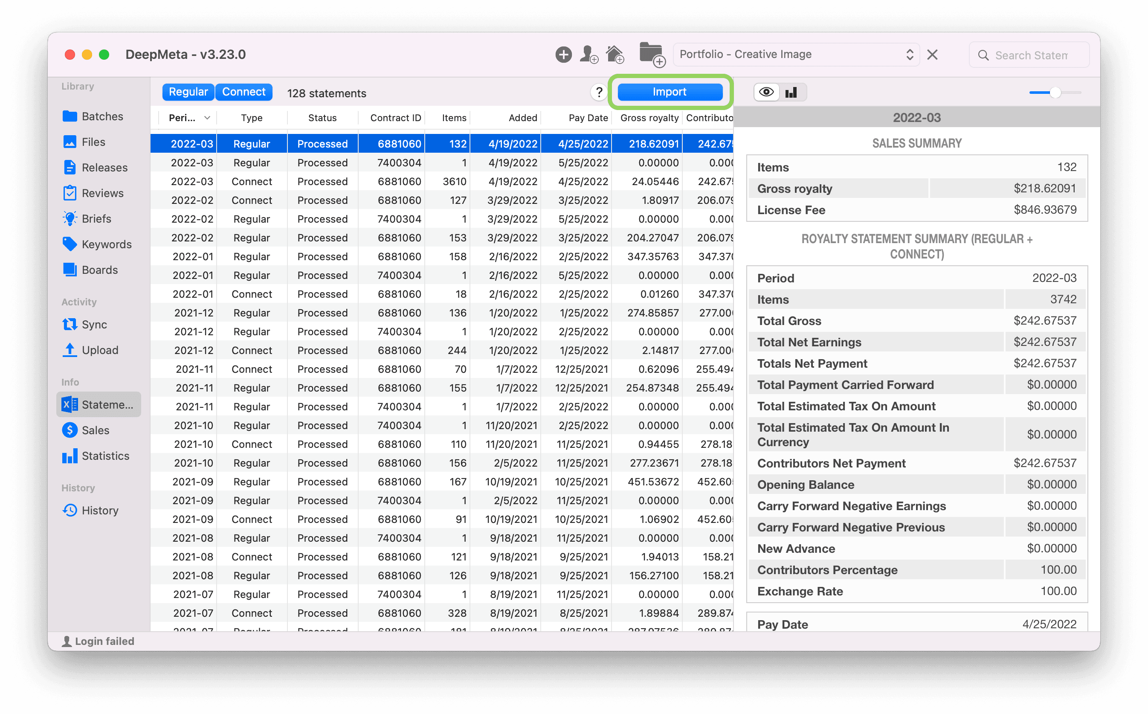Select Statements in the Info section
The width and height of the screenshot is (1148, 714).
pos(99,404)
